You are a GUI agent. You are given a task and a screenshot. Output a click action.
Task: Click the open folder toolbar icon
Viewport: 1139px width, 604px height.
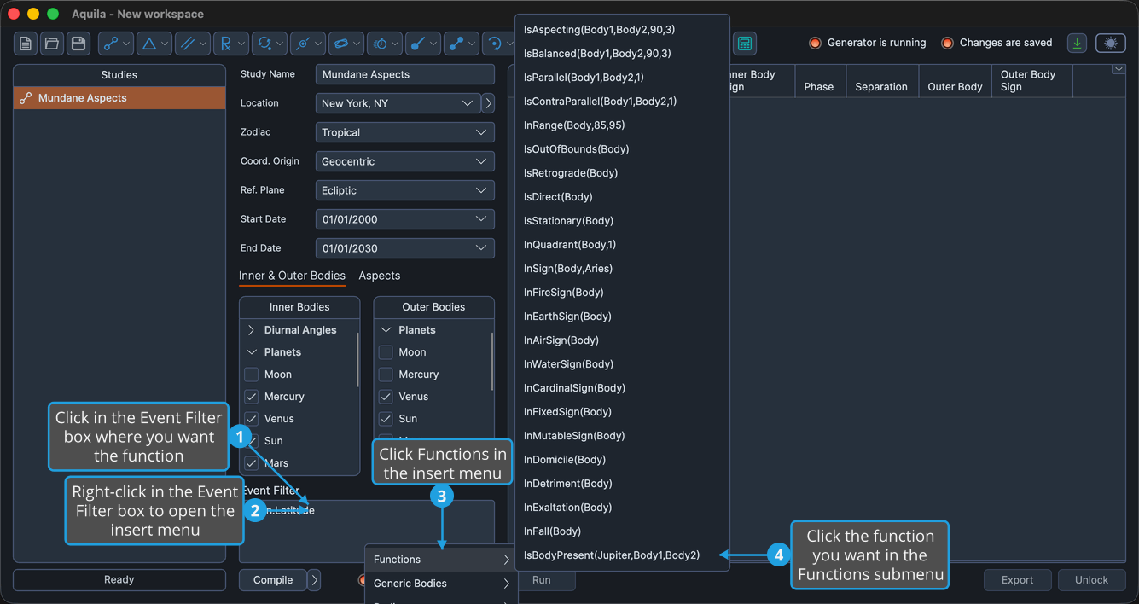[52, 44]
